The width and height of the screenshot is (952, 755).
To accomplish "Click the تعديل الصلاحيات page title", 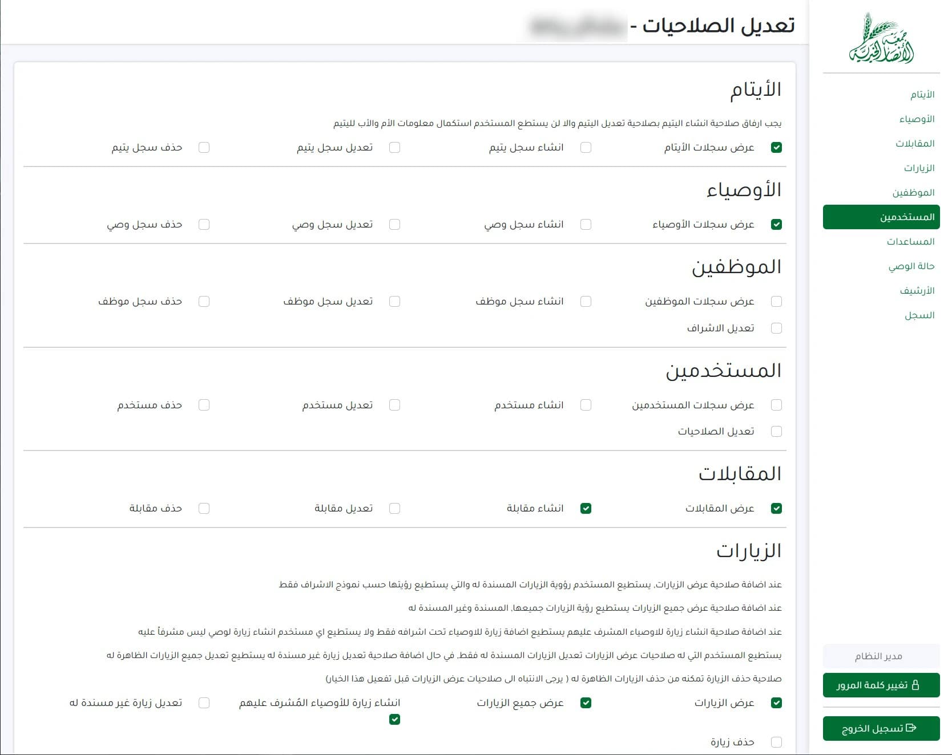I will (719, 26).
